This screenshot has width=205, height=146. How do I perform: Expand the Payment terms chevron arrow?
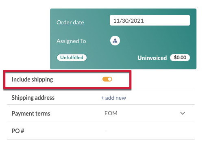click(x=183, y=113)
